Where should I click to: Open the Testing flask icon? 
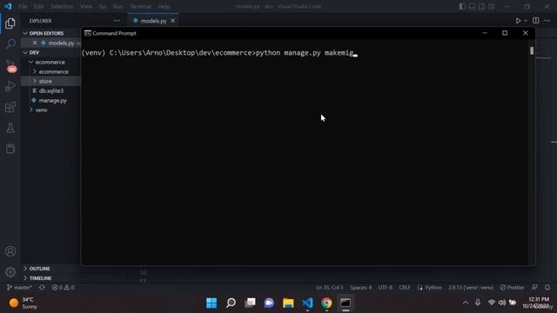(x=10, y=128)
